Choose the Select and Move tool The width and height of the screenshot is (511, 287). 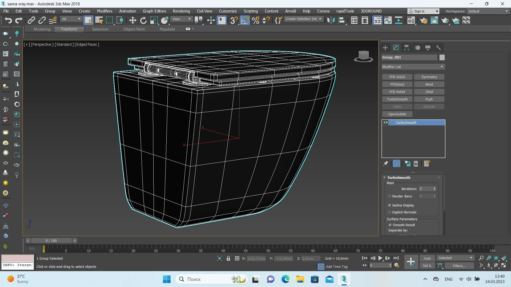coord(133,20)
